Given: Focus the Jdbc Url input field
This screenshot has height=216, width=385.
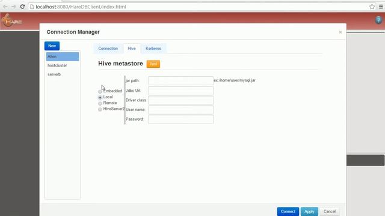Looking at the screenshot, I should click(x=180, y=91).
